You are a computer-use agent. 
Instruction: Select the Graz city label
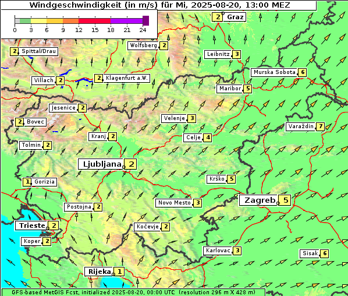click(x=235, y=17)
